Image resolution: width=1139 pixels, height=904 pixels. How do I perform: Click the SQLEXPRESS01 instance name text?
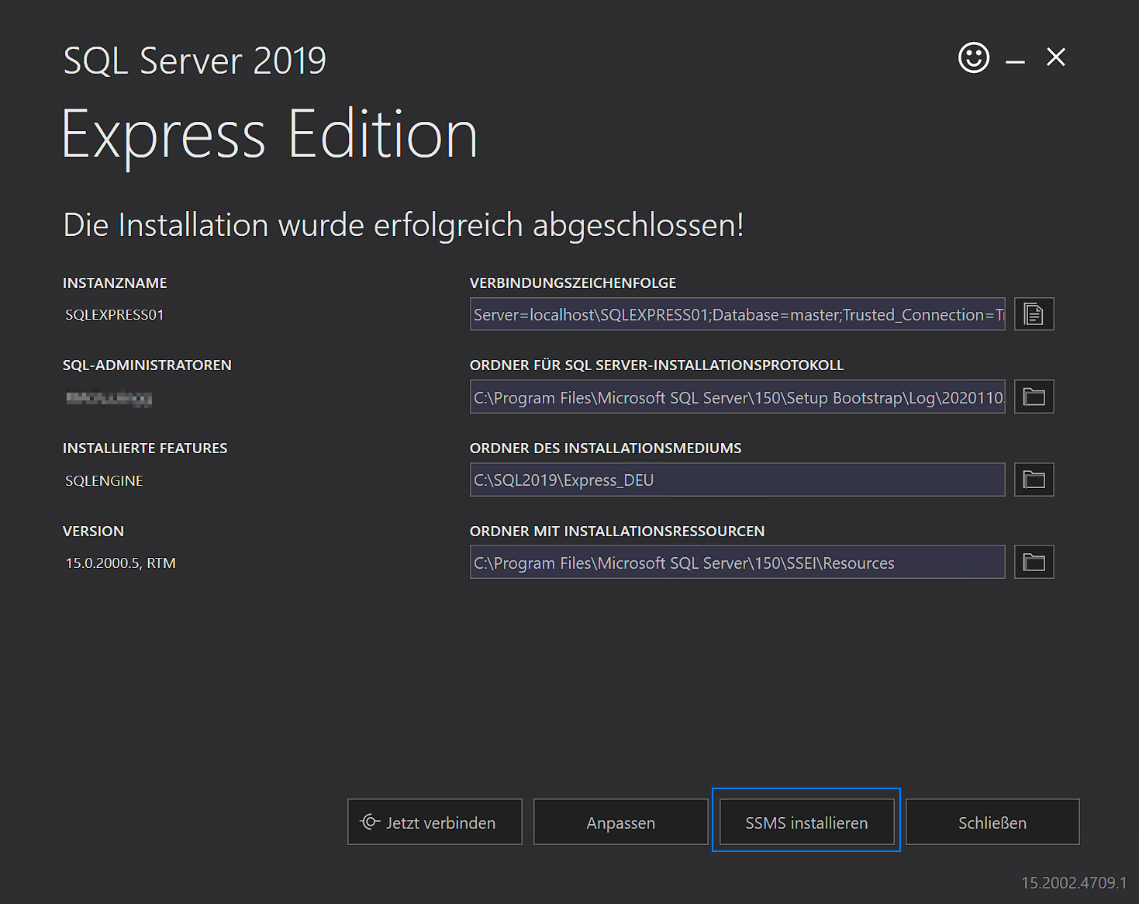click(x=115, y=315)
